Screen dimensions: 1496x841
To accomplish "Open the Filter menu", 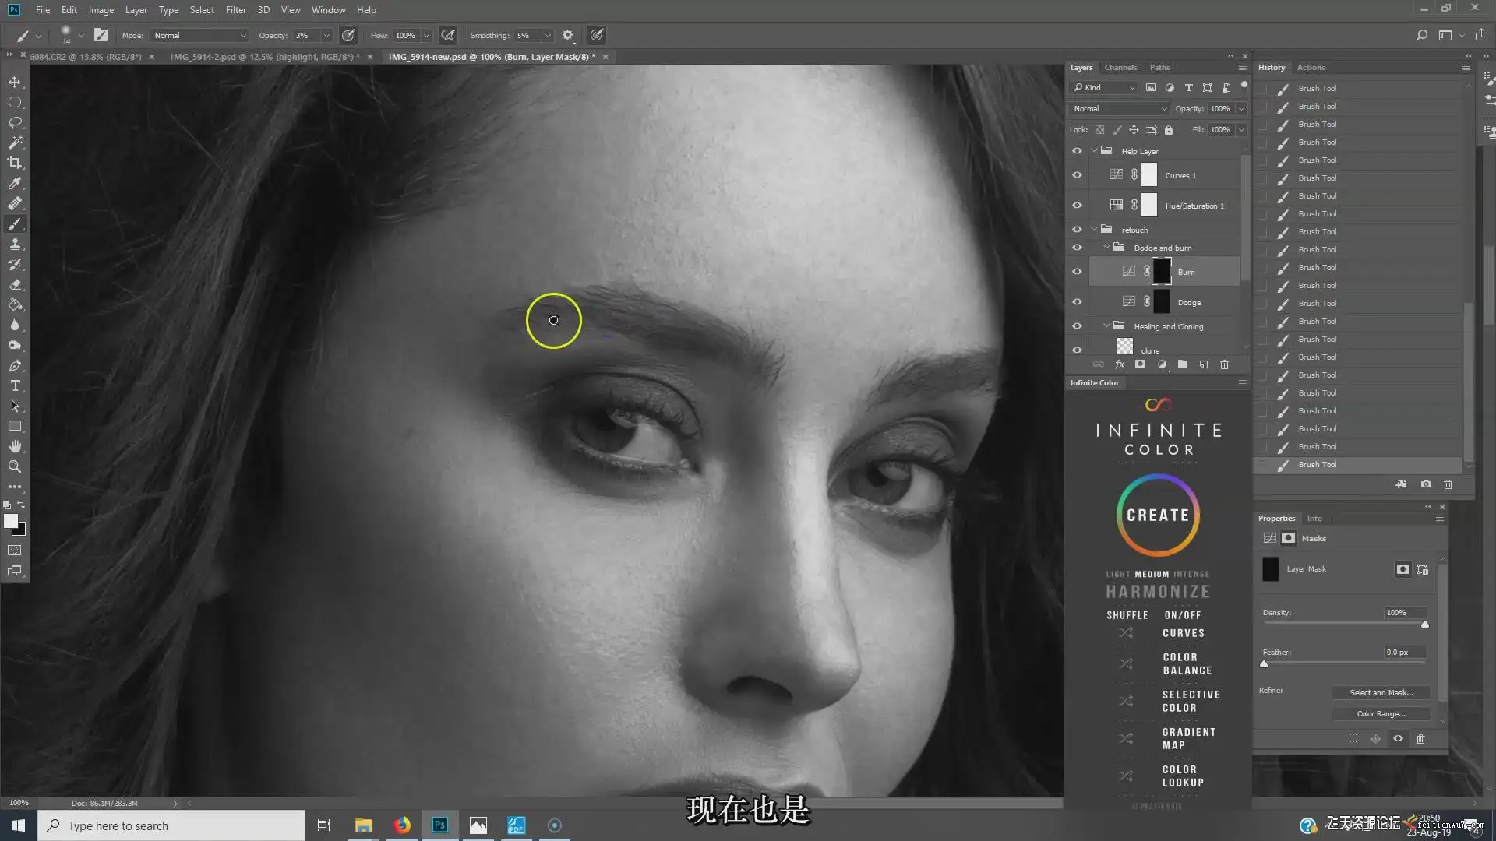I will [x=235, y=10].
